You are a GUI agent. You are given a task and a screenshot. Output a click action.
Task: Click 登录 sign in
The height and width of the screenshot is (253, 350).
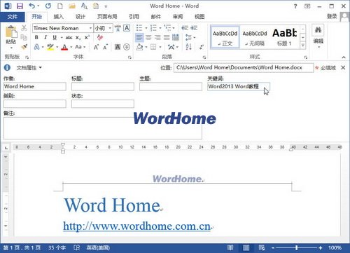332,16
